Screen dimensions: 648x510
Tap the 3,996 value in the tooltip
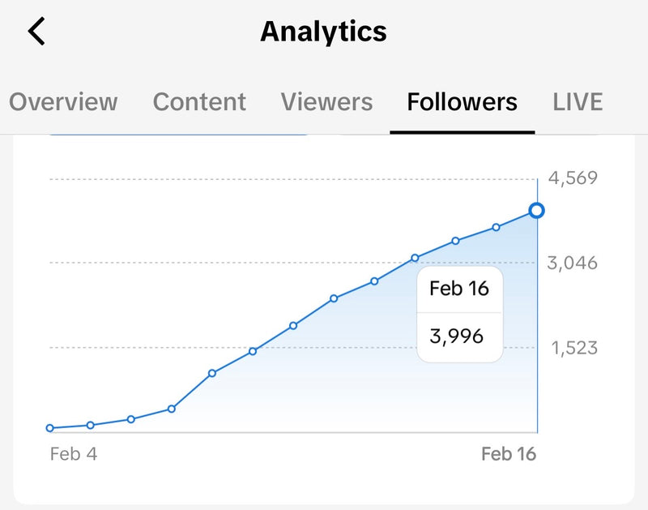(x=457, y=335)
